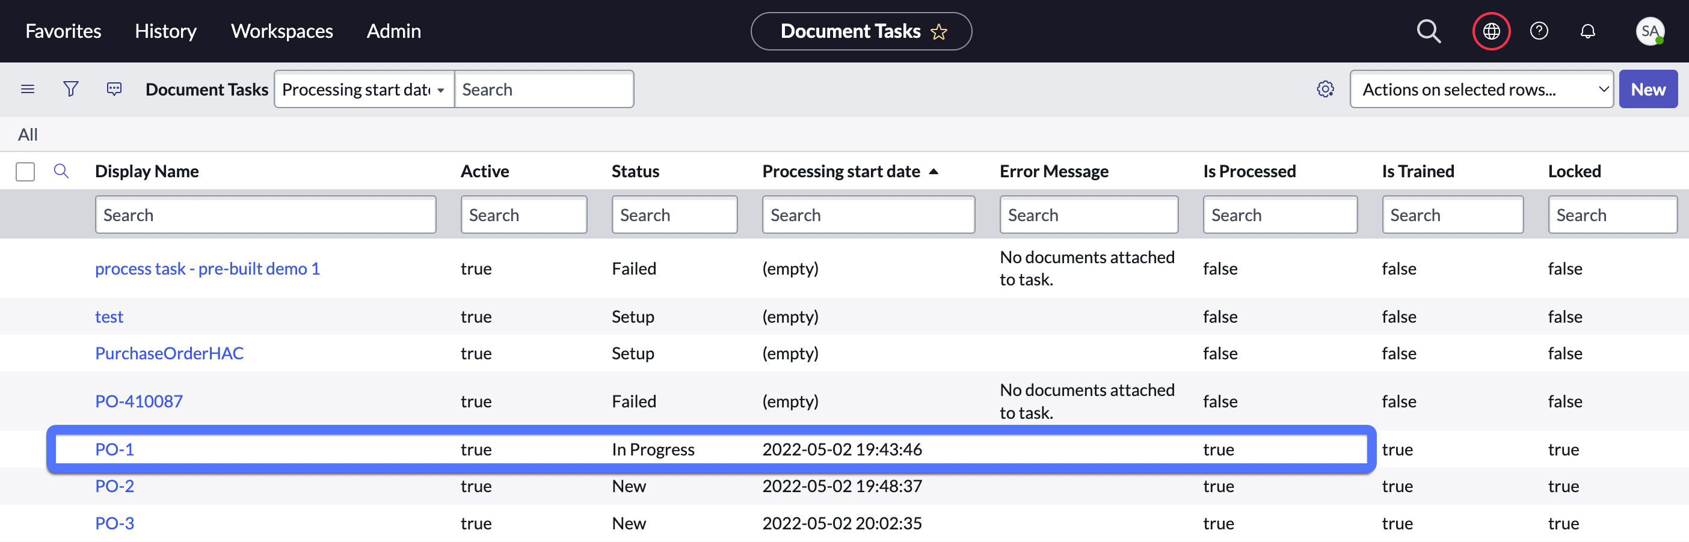Open the PO-1 record link

(x=114, y=449)
